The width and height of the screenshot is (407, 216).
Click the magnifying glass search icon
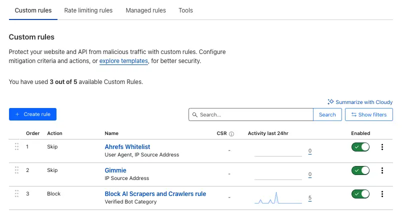coord(194,114)
